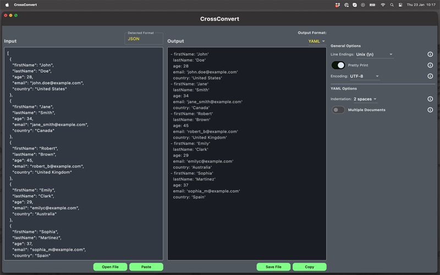440x275 pixels.
Task: Click output line country: 'Canada'
Action: 191,108
